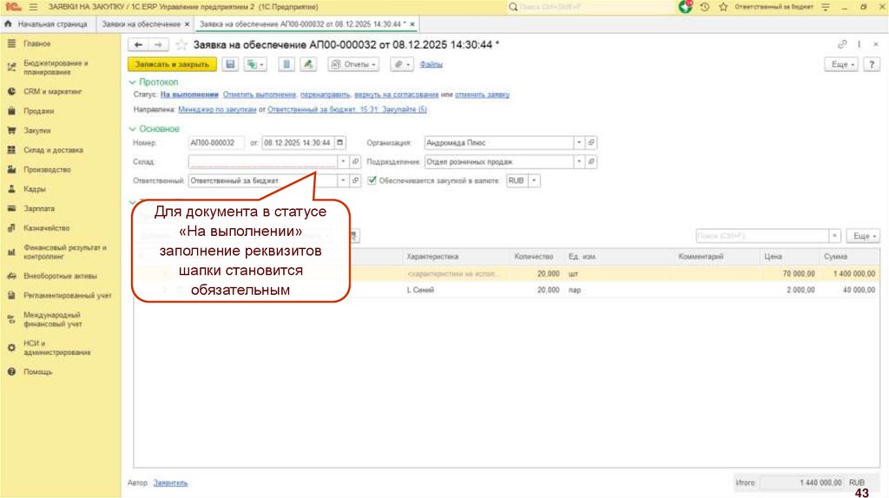The height and width of the screenshot is (498, 889).
Task: Open the main hamburger menu in title bar
Action: click(x=33, y=7)
